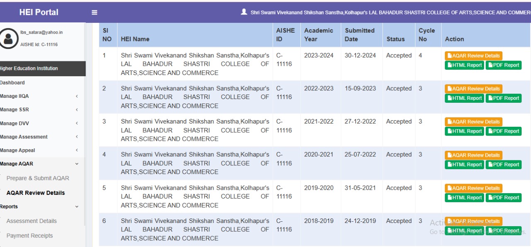The image size is (531, 247).
Task: Expand the Manage Assessment chevron
Action: click(x=77, y=137)
